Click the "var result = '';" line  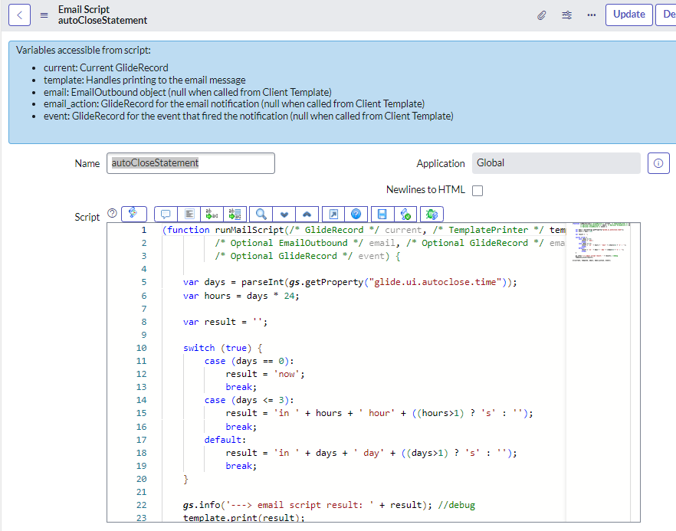pyautogui.click(x=225, y=322)
